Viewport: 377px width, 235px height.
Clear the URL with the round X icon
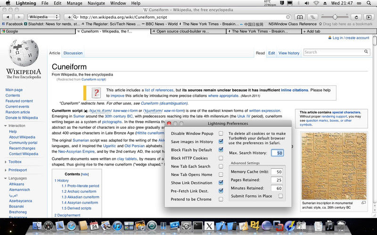click(288, 17)
